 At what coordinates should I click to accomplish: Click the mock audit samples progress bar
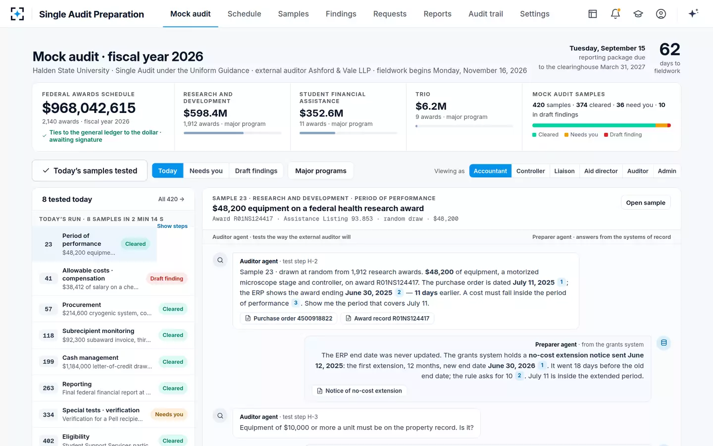tap(602, 125)
